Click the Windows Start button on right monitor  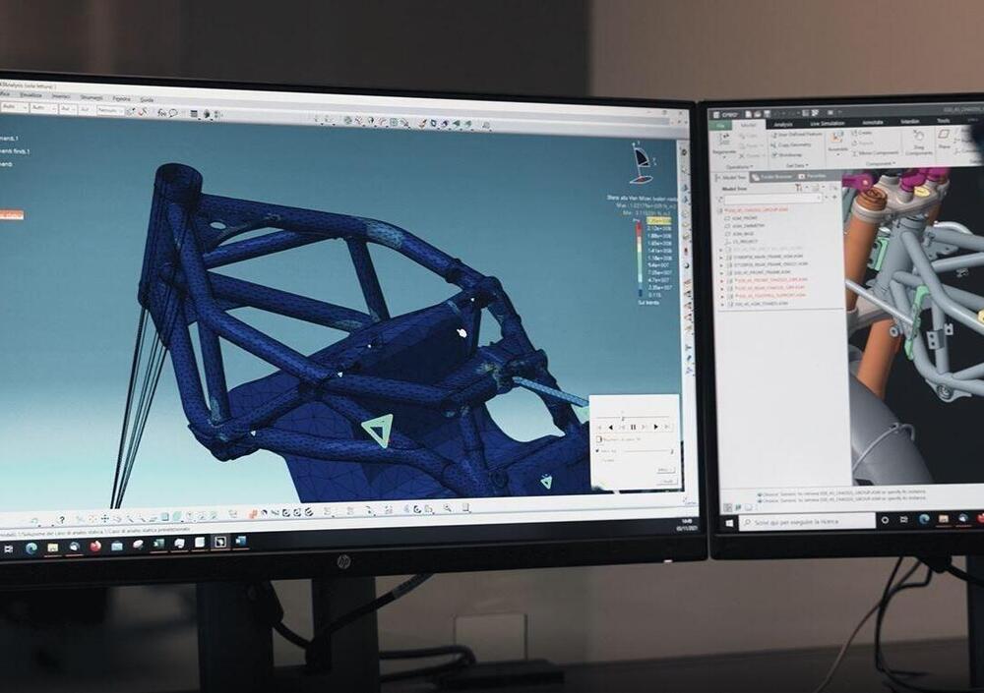pyautogui.click(x=729, y=521)
